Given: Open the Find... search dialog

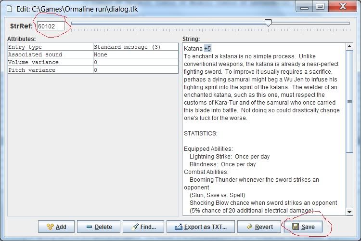Looking at the screenshot, I should coord(143,227).
